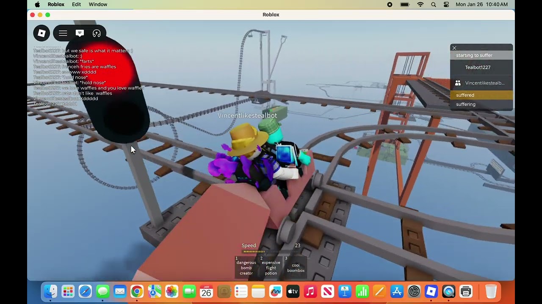Viewport: 542px width, 304px height.
Task: Open Wi-Fi menu bar icon
Action: coord(420,4)
